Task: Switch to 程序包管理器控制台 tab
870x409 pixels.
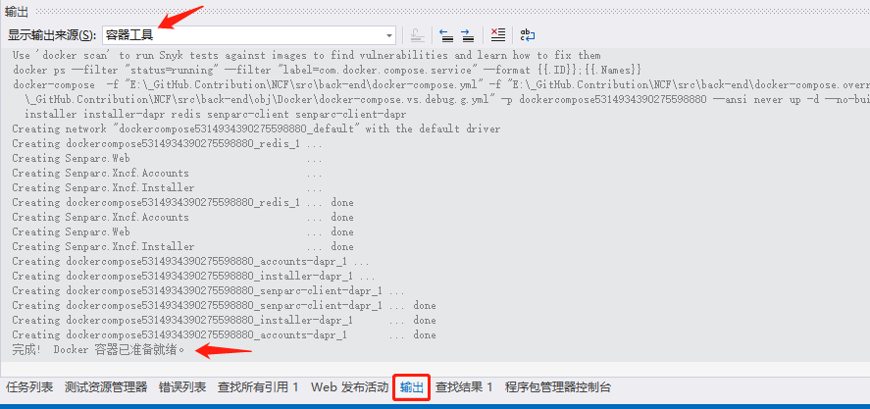Action: tap(558, 387)
